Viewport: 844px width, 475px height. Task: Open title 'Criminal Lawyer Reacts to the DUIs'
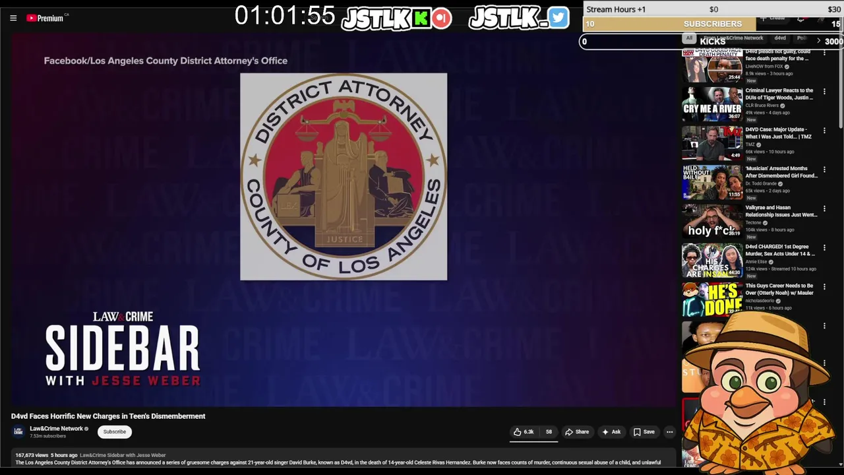779,94
